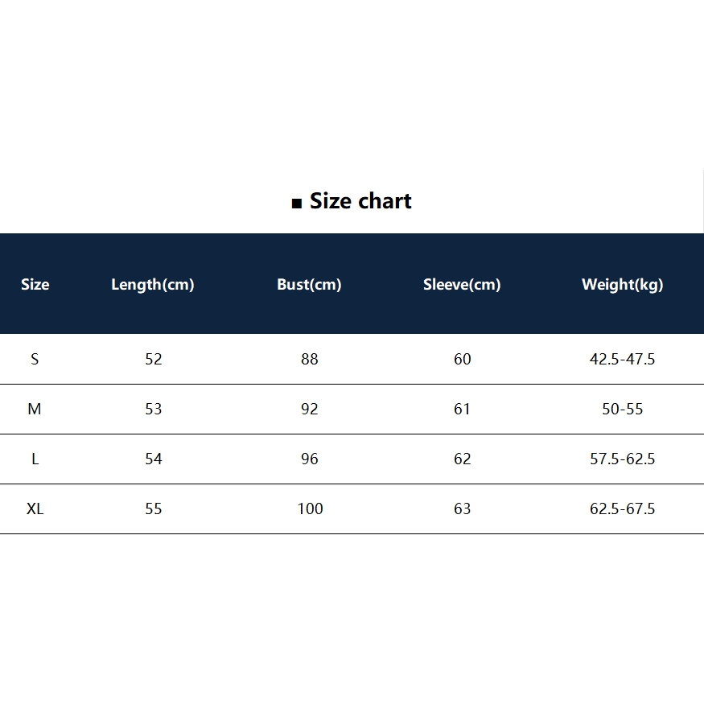Click the Size chart heading
This screenshot has width=704, height=704.
pyautogui.click(x=360, y=200)
